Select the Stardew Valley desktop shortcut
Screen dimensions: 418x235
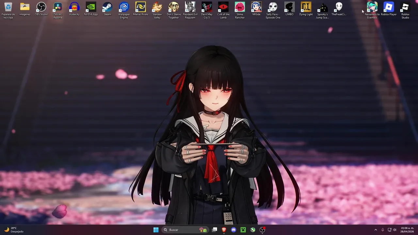pos(157,10)
